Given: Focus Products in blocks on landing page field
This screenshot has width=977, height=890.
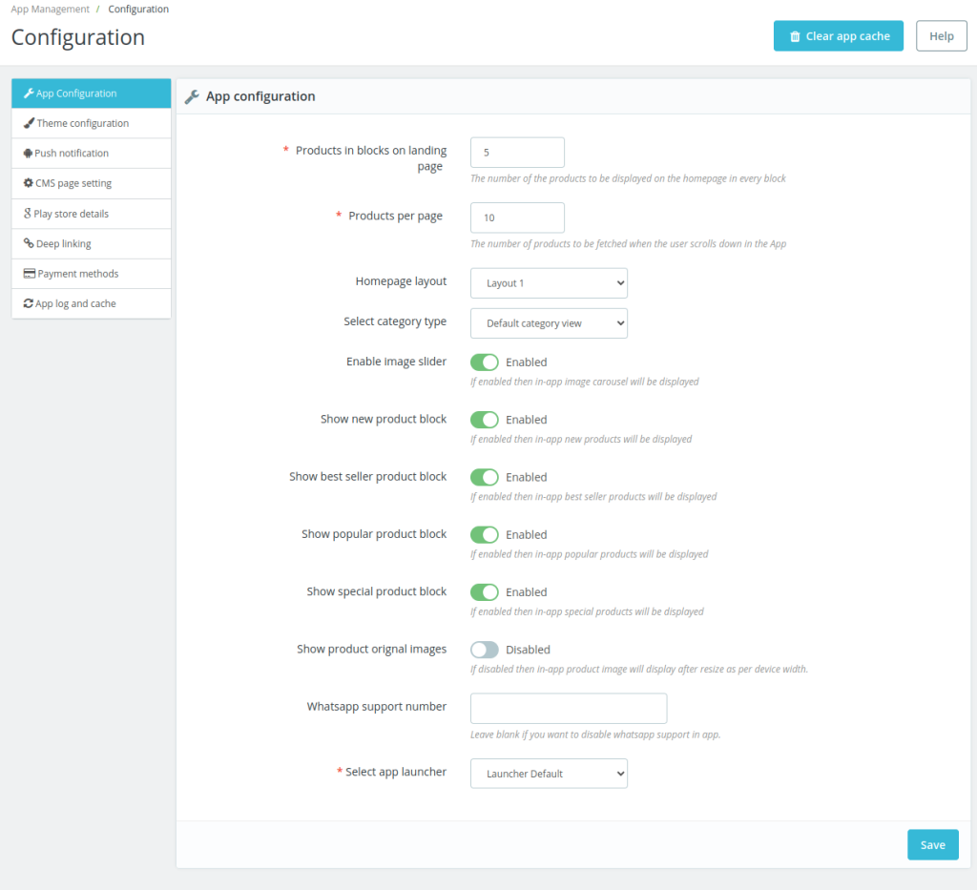Looking at the screenshot, I should pyautogui.click(x=517, y=153).
